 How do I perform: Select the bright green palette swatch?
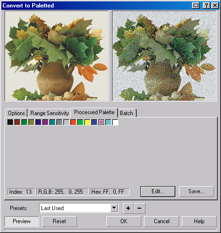point(80,122)
